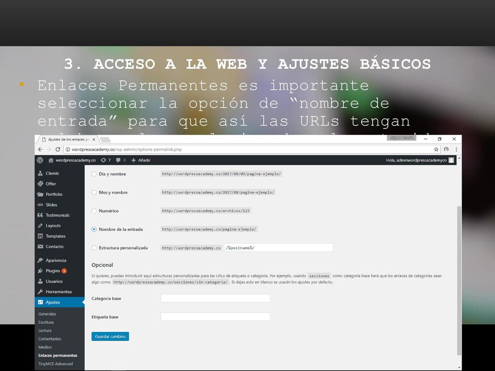The image size is (495, 371).
Task: Reload the page with the refresh icon
Action: 58,149
